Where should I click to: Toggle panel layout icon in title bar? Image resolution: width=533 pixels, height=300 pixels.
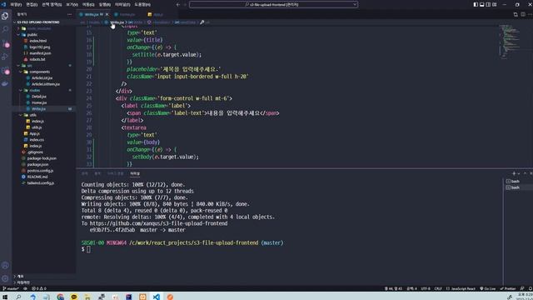point(481,4)
